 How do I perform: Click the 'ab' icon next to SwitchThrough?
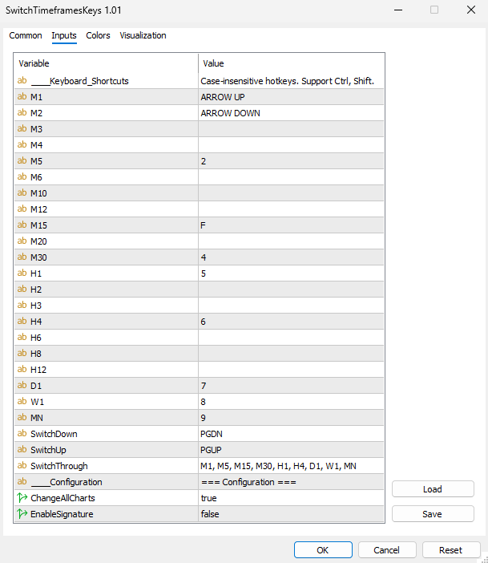tap(22, 466)
